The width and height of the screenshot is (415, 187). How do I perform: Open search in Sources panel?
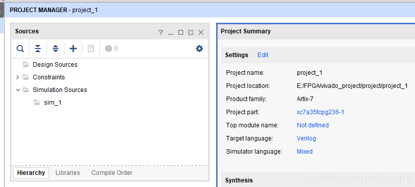coord(20,49)
